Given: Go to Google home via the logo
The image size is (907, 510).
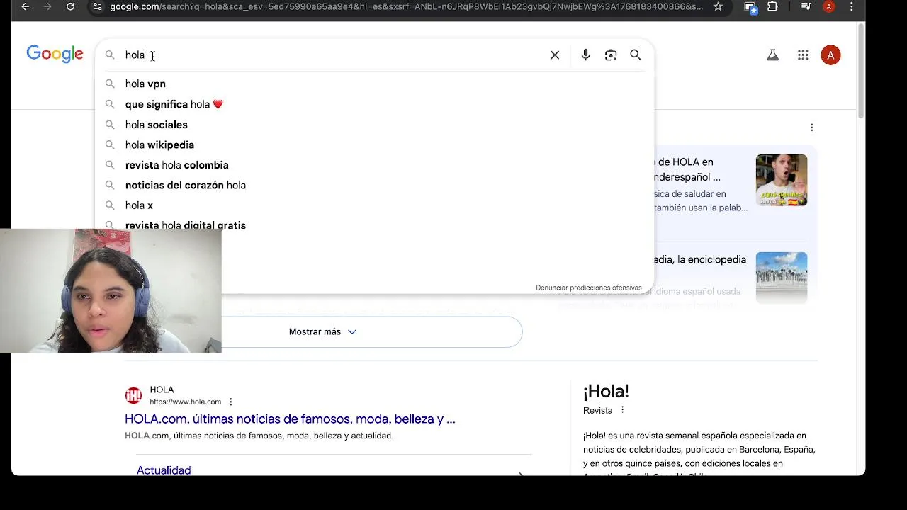Looking at the screenshot, I should point(55,54).
